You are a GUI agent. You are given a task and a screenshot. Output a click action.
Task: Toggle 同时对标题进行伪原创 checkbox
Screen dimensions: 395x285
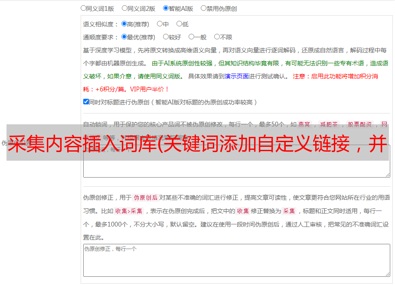click(86, 102)
